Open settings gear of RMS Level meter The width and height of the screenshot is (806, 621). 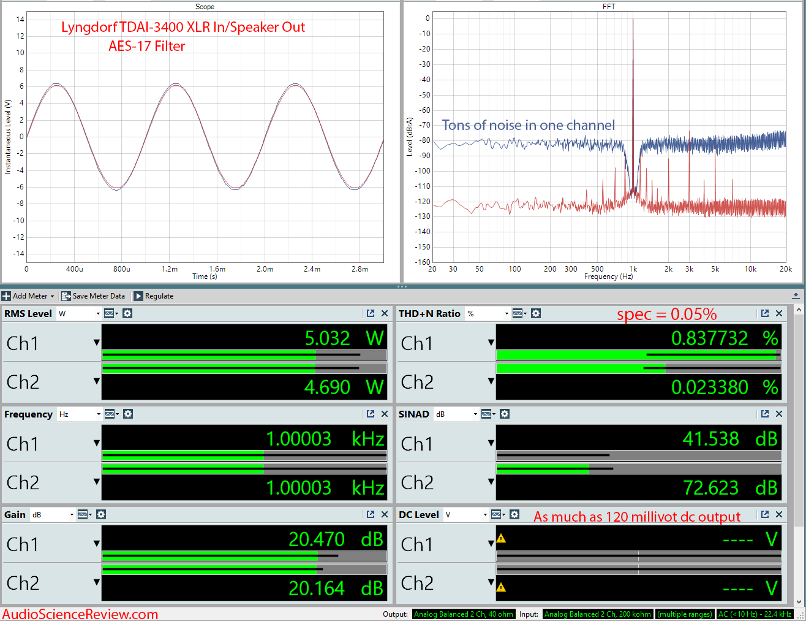(127, 313)
